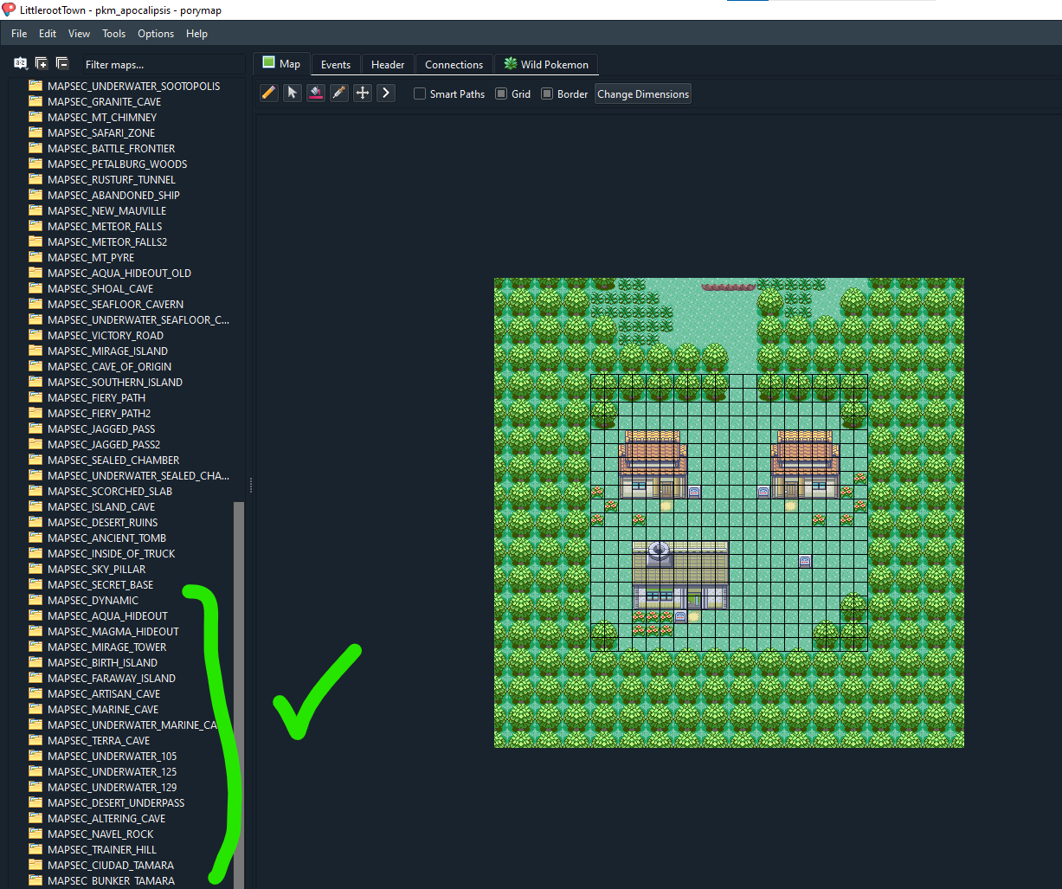Image resolution: width=1062 pixels, height=889 pixels.
Task: Toggle the Border checkbox
Action: tap(547, 94)
